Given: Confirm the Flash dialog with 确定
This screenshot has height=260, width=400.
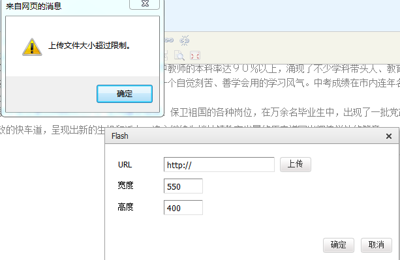Looking at the screenshot, I should pos(338,245).
